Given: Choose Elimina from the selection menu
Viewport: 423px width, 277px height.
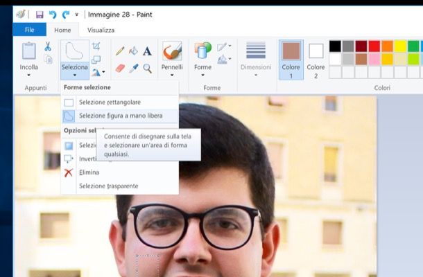Looking at the screenshot, I should (x=120, y=172).
